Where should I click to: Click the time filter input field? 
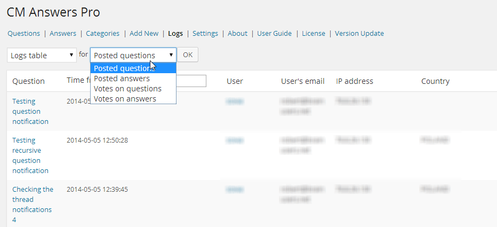[191, 81]
